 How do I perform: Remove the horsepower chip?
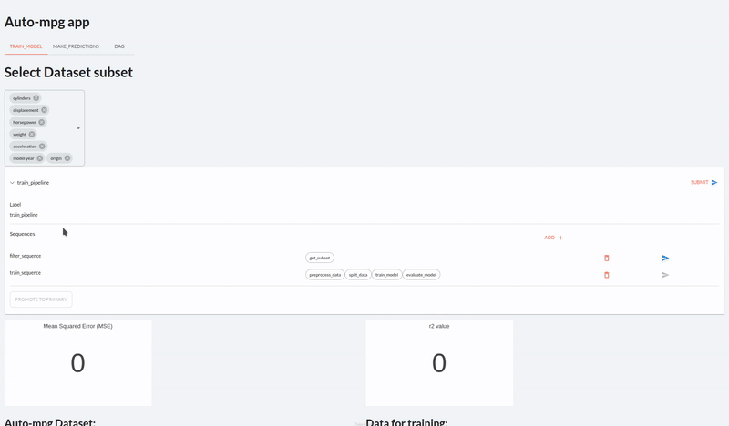41,122
